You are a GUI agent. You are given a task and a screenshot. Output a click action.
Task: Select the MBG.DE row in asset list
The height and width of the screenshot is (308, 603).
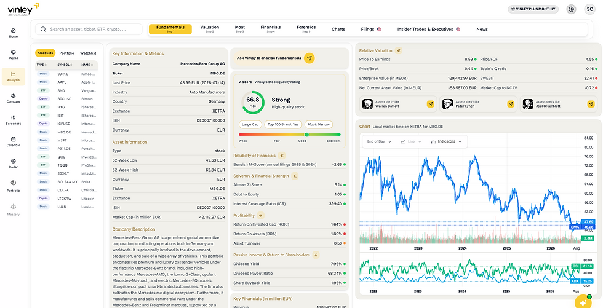click(x=66, y=132)
